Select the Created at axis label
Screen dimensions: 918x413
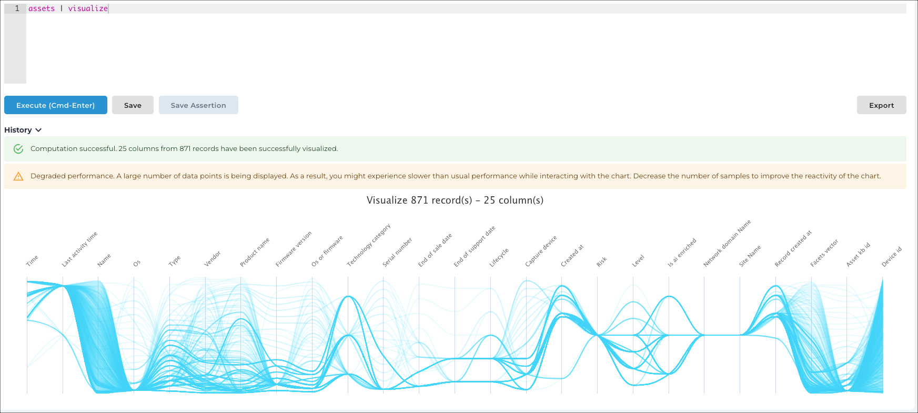coord(572,256)
